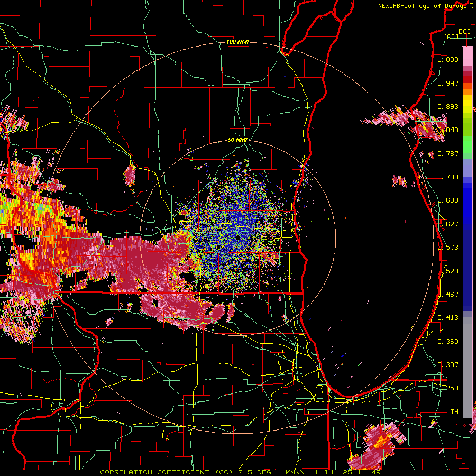Pick the gray segment of the color bar
This screenshot has height=476, width=476.
pos(467,368)
